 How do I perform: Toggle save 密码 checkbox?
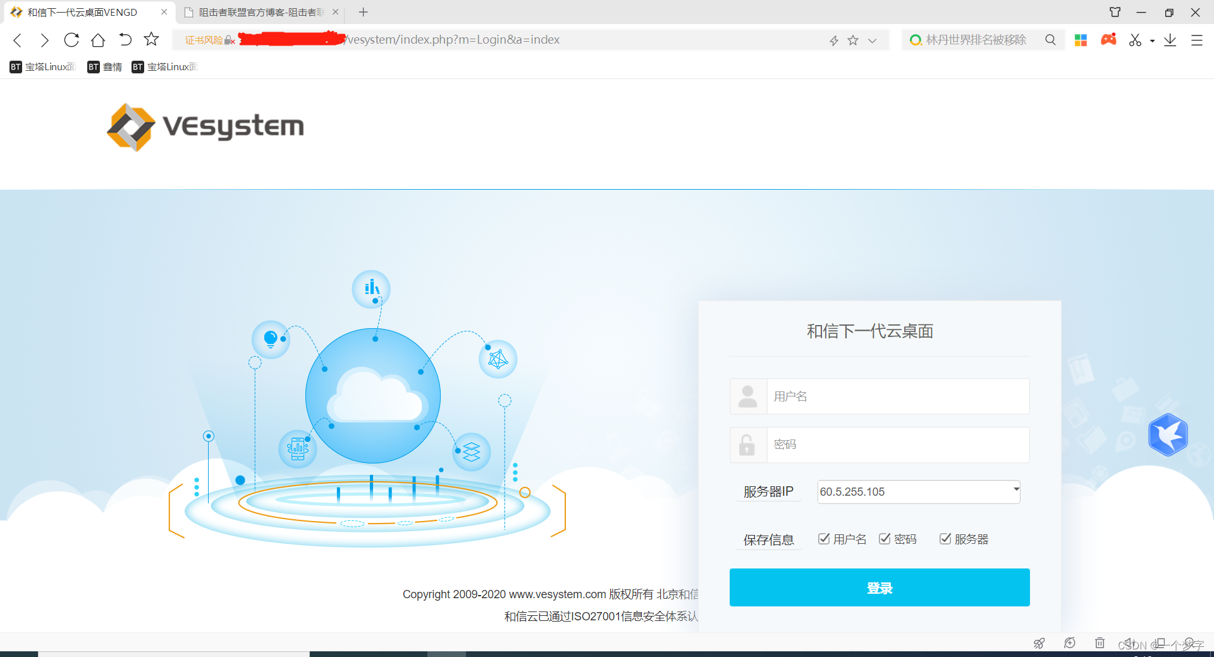coord(885,539)
